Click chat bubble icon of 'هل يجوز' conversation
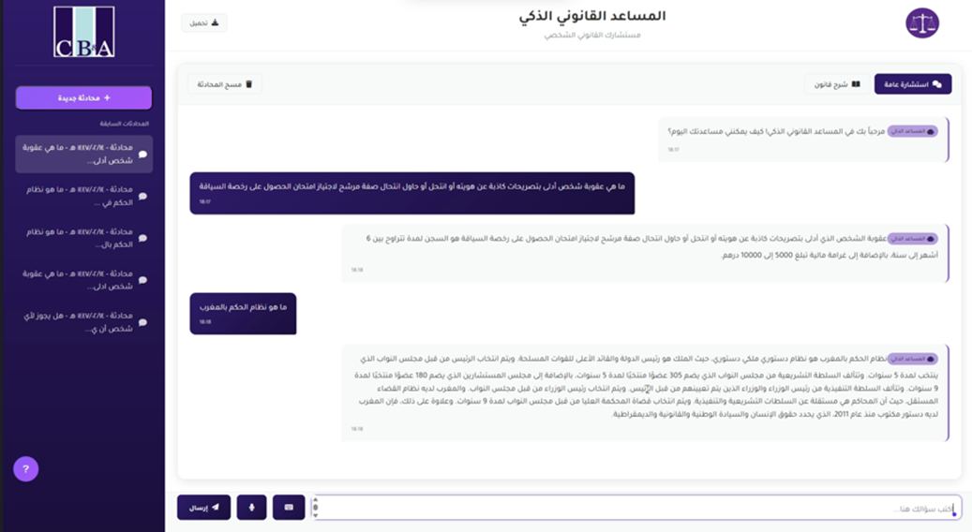 142,323
